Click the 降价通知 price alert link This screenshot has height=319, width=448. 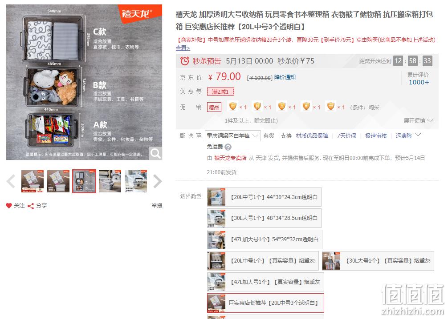pos(285,77)
